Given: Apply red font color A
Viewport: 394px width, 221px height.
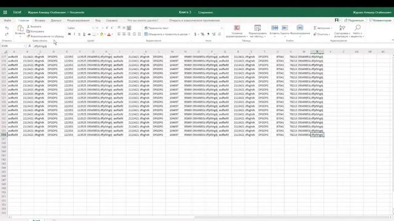Looking at the screenshot, I should [x=109, y=34].
